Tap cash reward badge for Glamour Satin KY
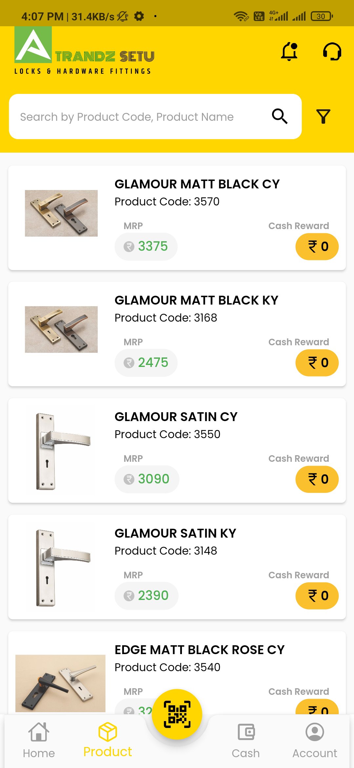 pyautogui.click(x=317, y=596)
